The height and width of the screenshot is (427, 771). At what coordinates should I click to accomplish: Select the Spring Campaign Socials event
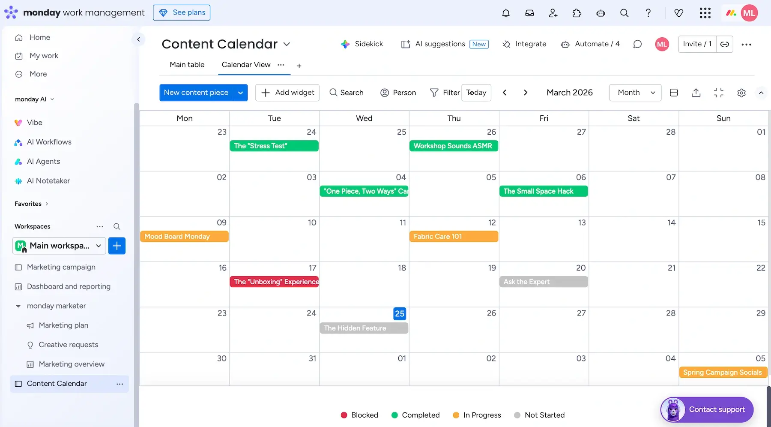723,372
